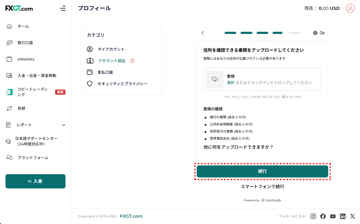Go to 入金・出金・資金移動 menu item
The width and height of the screenshot is (360, 224).
(37, 76)
